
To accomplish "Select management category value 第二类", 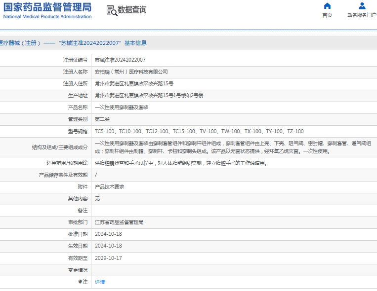I will (102, 119).
